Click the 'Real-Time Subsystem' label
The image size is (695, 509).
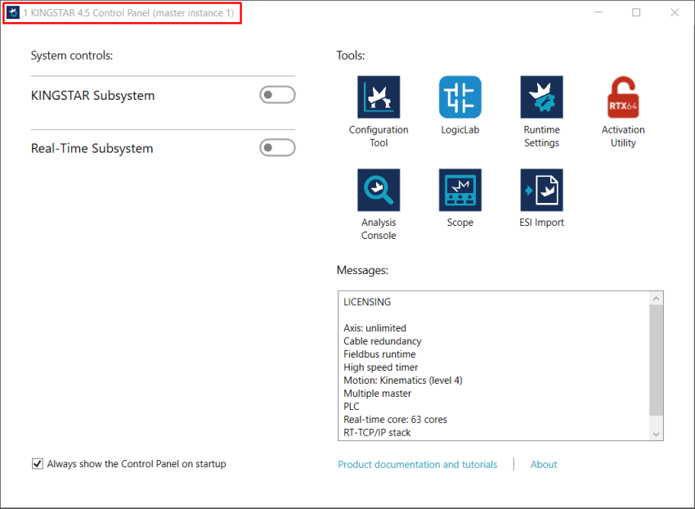pyautogui.click(x=92, y=148)
